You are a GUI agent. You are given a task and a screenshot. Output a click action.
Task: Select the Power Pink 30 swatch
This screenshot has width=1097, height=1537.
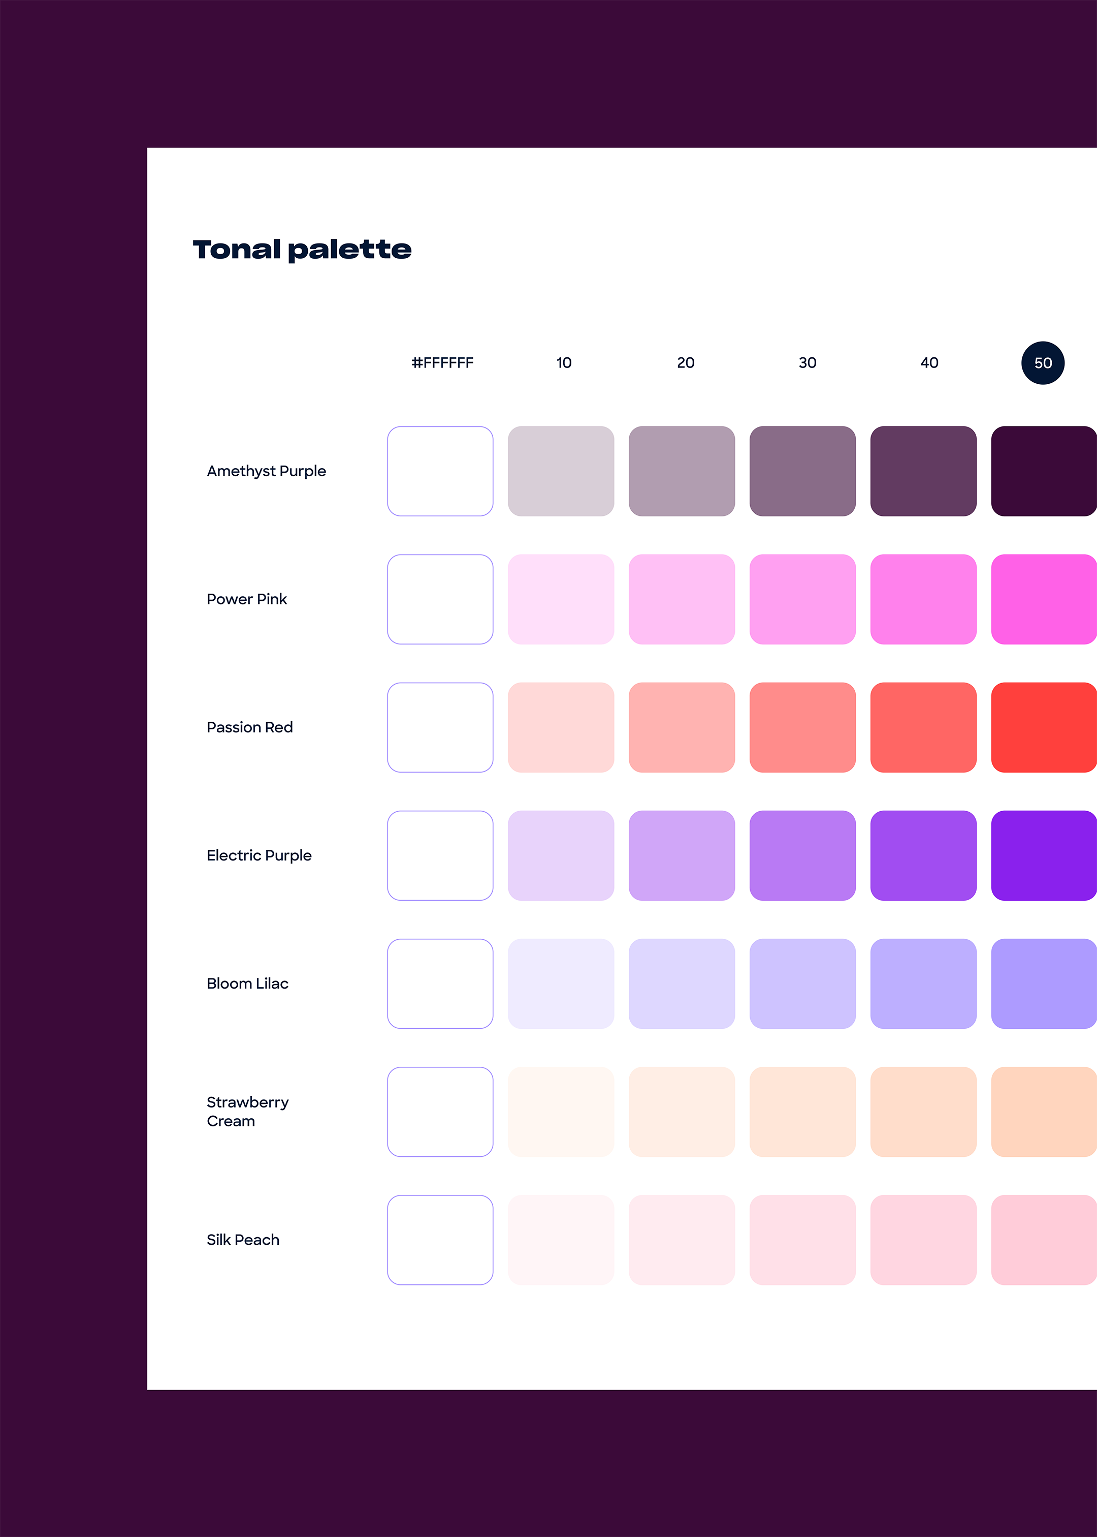(x=802, y=600)
